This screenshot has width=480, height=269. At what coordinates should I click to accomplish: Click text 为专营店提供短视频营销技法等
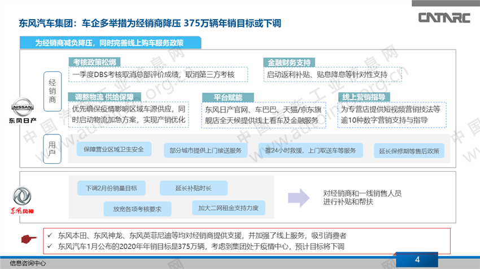(x=390, y=115)
